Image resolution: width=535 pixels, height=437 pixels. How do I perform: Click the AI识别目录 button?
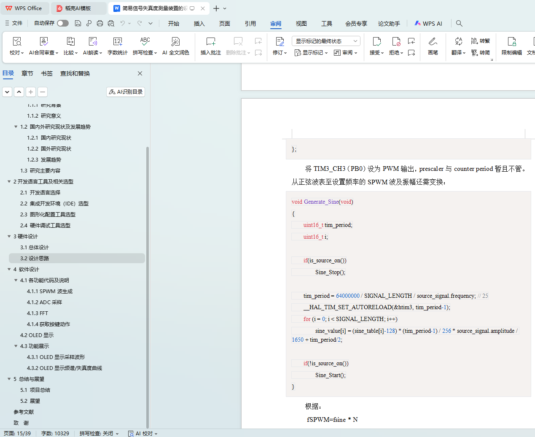126,92
